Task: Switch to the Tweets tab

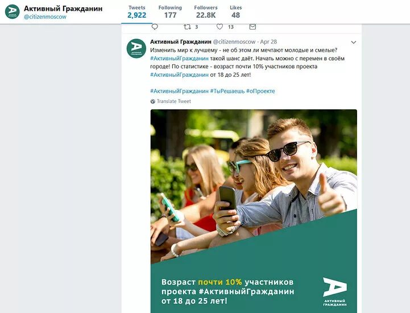Action: pos(136,12)
